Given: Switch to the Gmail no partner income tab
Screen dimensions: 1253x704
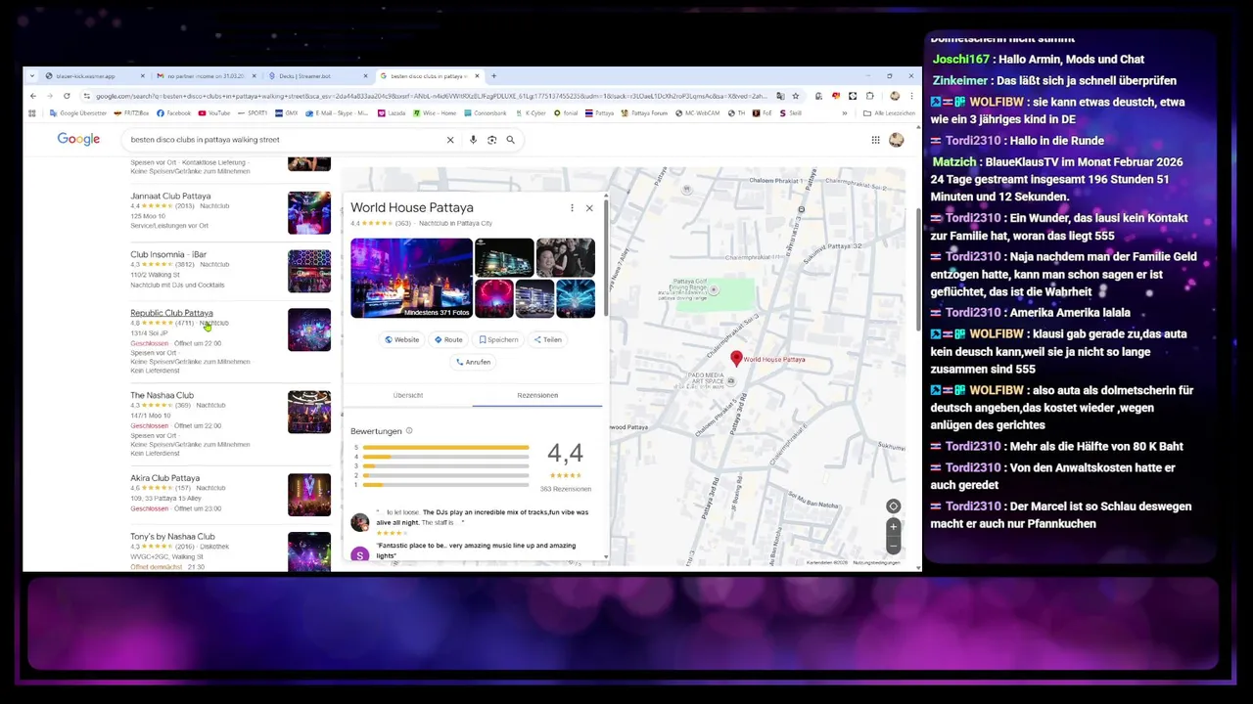Looking at the screenshot, I should [205, 76].
